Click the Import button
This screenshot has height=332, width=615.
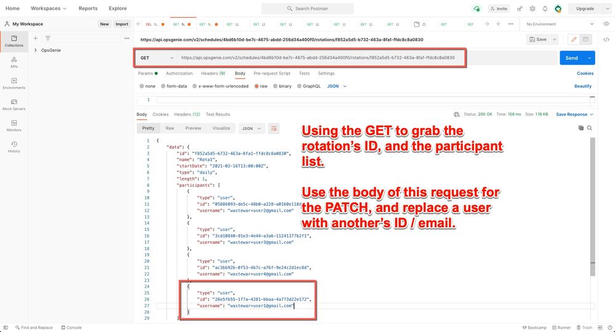[122, 24]
